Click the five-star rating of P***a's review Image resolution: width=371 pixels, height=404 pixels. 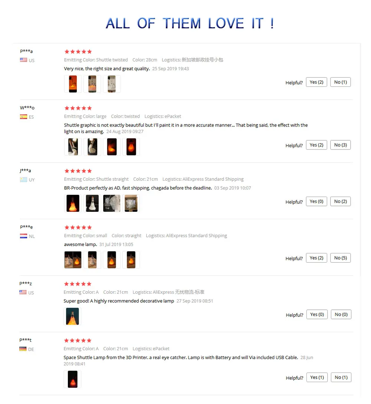point(78,52)
